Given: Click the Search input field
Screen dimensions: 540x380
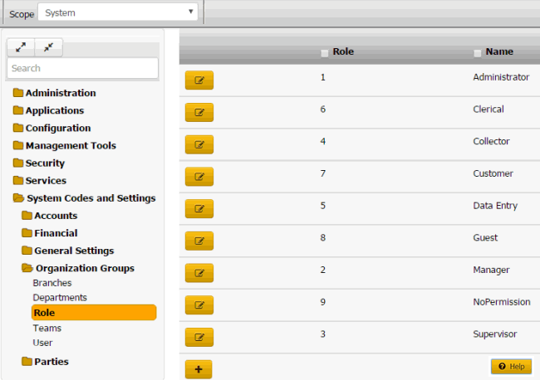Looking at the screenshot, I should pyautogui.click(x=82, y=68).
